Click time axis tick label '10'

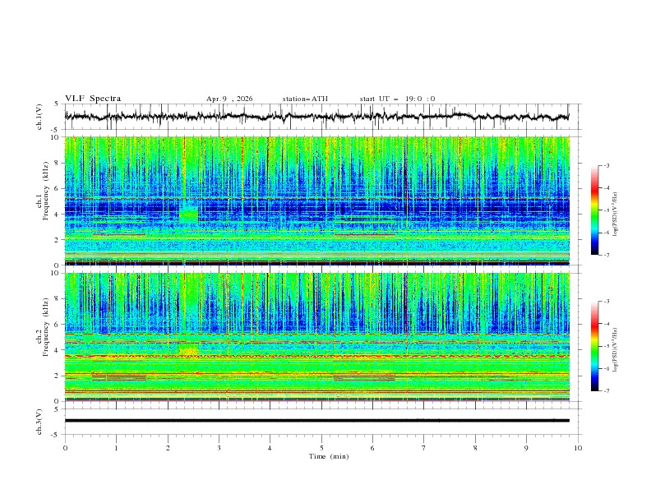pyautogui.click(x=578, y=448)
